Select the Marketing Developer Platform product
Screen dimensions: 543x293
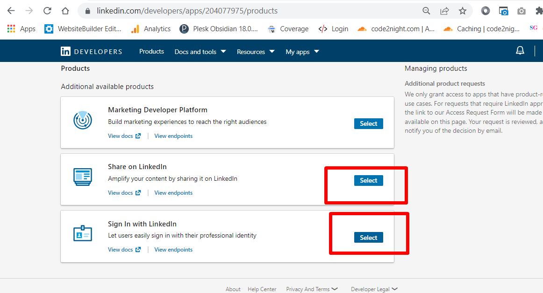[x=368, y=123]
